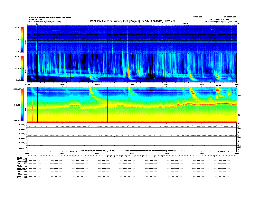Screen dimensions: 255x197
Task: Click the bright red burst near 12:00 in RAD1
Action: click(128, 68)
